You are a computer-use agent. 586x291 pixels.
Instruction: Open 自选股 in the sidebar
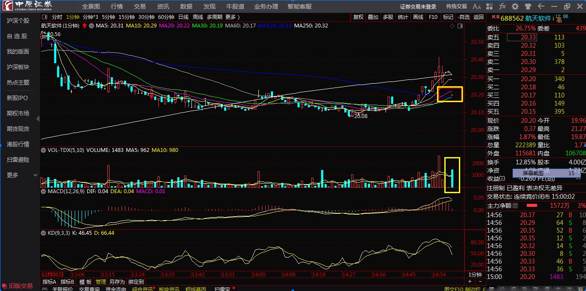click(18, 36)
